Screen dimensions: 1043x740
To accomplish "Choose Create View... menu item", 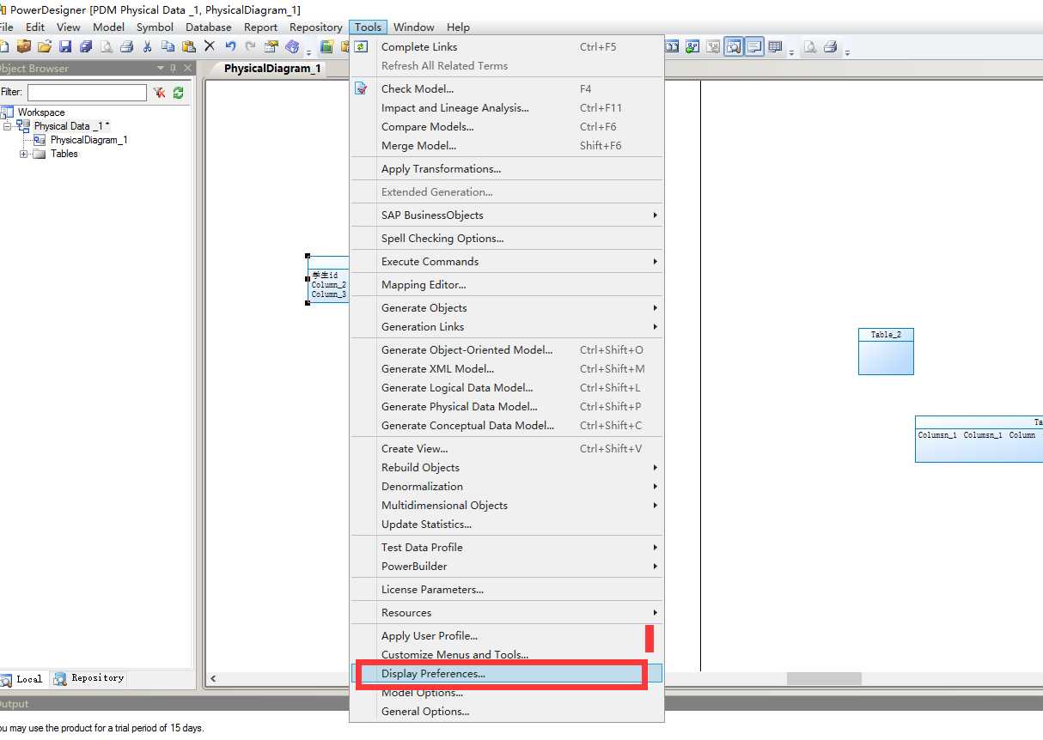I will coord(507,448).
